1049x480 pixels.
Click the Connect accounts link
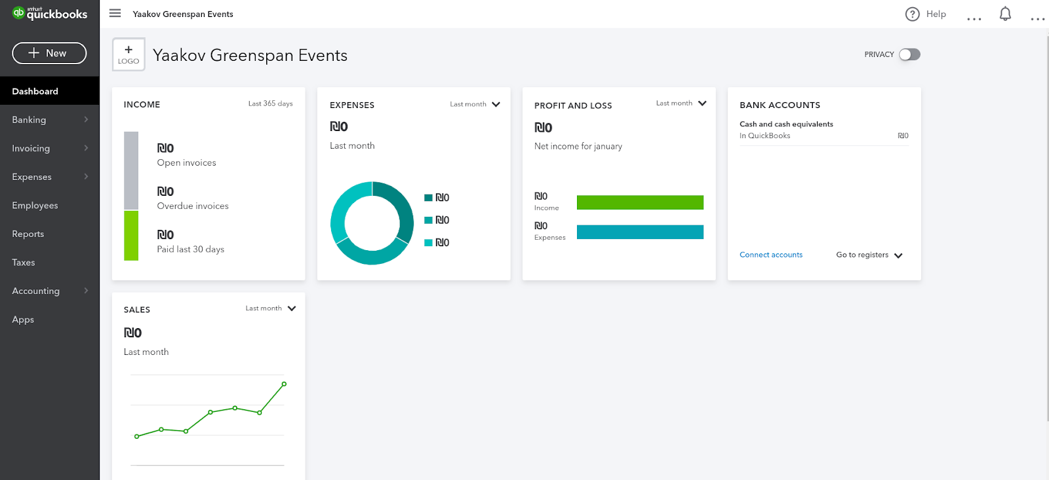[770, 255]
